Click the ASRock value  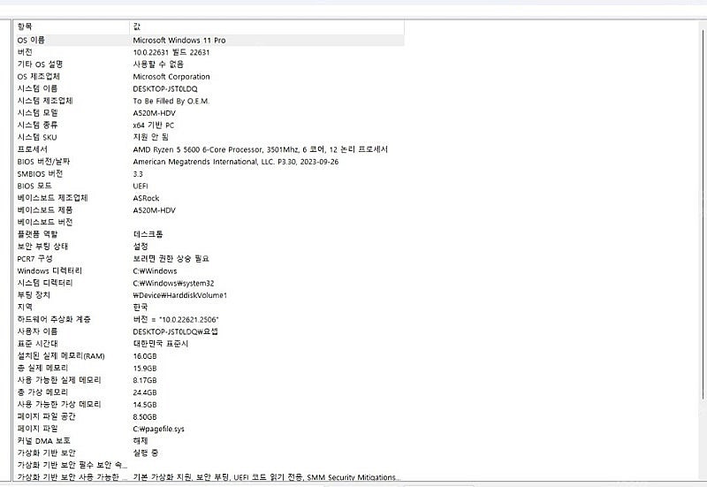pyautogui.click(x=146, y=198)
